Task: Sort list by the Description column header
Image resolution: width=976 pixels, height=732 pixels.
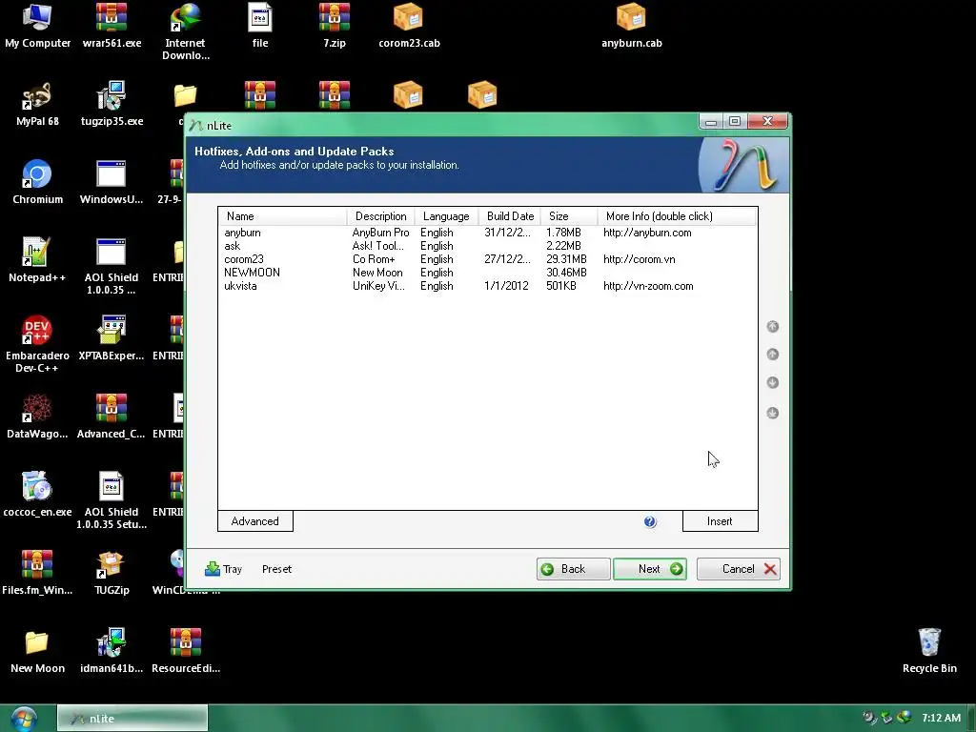Action: click(381, 216)
